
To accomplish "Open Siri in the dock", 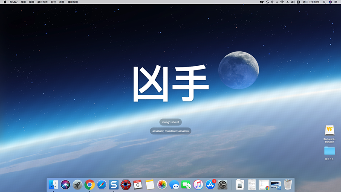I will point(65,184).
